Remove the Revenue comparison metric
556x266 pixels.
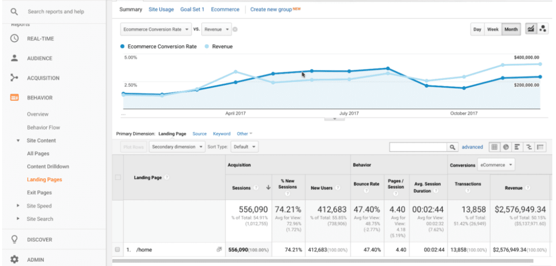tap(235, 29)
